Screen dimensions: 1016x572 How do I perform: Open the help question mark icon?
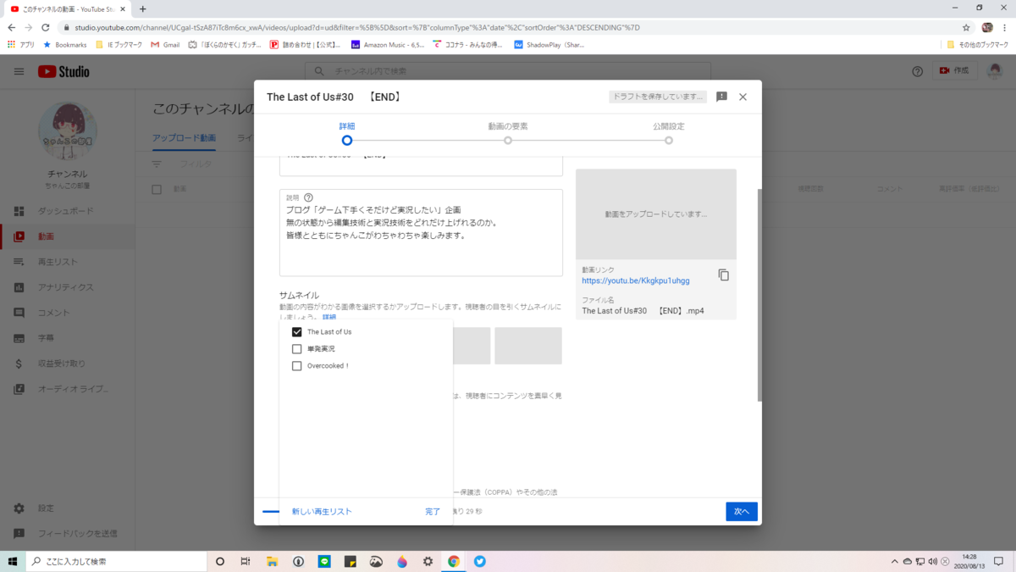pyautogui.click(x=917, y=72)
